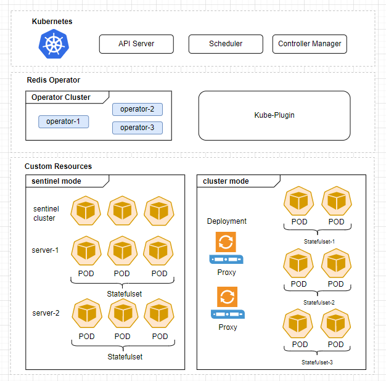Select the lower Proxy label
The image size is (386, 381).
click(x=228, y=327)
